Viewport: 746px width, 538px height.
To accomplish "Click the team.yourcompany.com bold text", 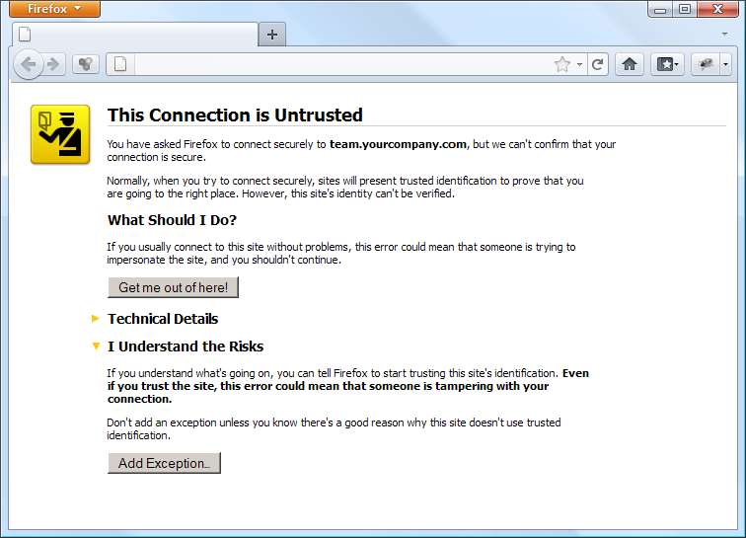I will [x=398, y=144].
